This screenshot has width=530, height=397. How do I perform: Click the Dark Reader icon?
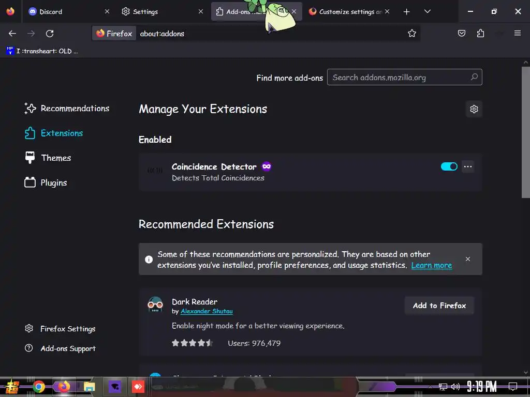(155, 304)
